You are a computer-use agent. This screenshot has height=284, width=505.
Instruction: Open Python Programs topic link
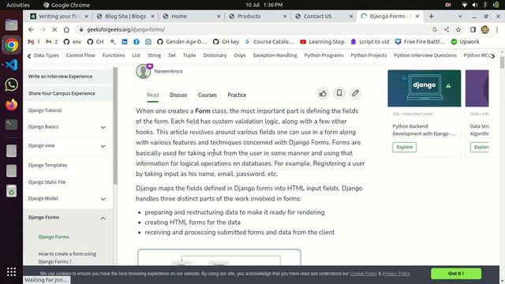[324, 55]
